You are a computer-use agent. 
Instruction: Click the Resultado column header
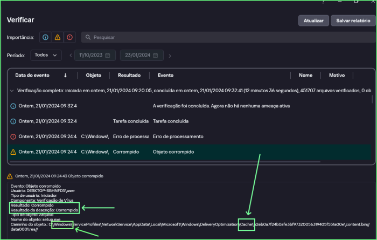click(129, 76)
